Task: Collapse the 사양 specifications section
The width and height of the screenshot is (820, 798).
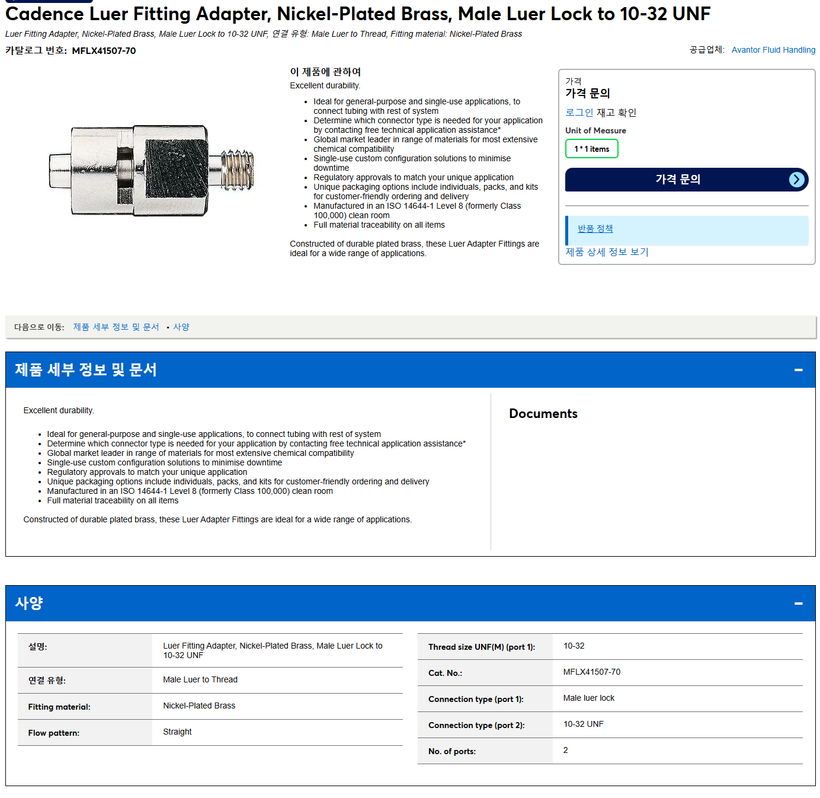Action: [x=798, y=604]
